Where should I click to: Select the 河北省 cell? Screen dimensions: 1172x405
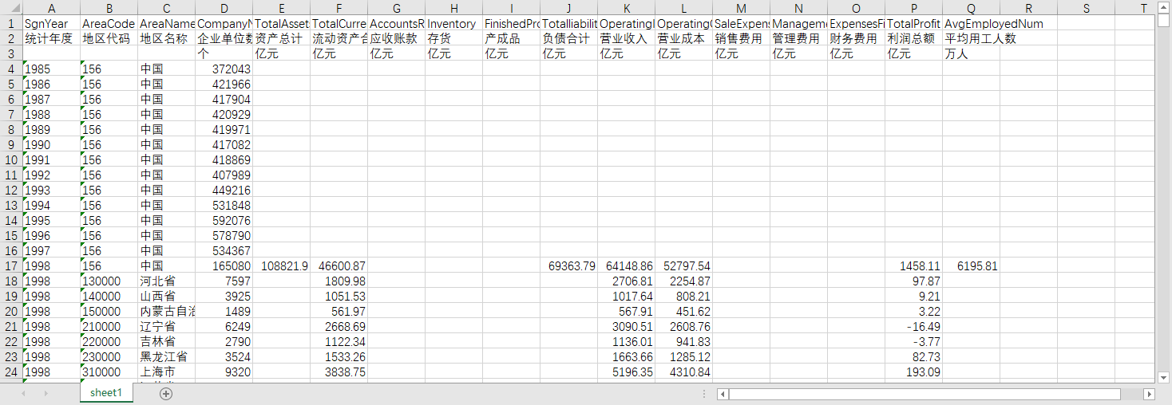[x=167, y=281]
